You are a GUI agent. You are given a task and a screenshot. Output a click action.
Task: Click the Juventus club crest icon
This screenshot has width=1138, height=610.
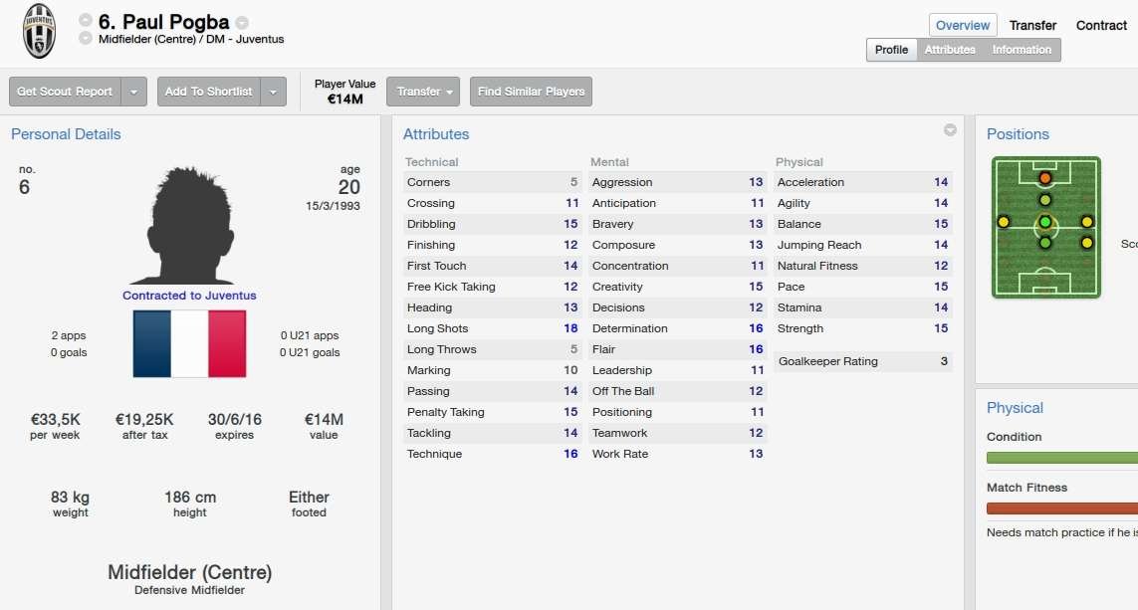39,30
